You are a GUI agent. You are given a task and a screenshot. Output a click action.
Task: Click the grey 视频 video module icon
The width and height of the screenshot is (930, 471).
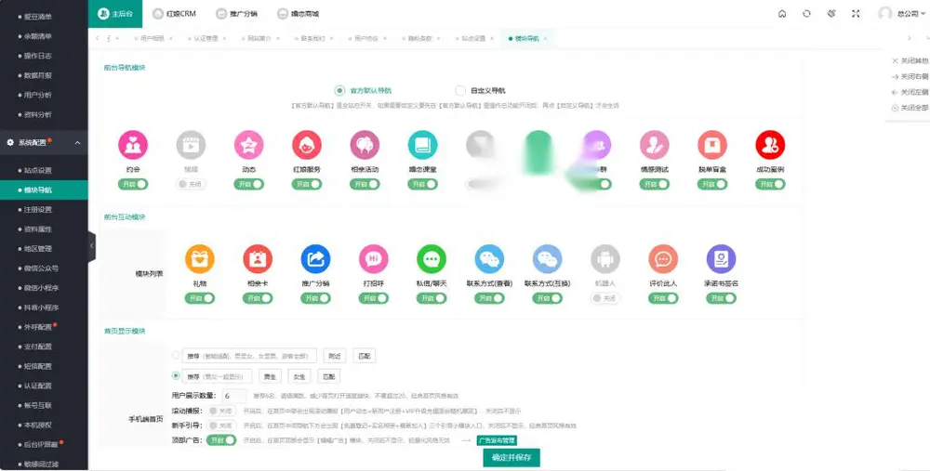click(x=191, y=145)
